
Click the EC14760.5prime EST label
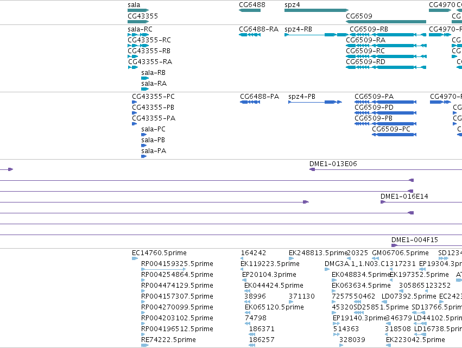pyautogui.click(x=159, y=253)
